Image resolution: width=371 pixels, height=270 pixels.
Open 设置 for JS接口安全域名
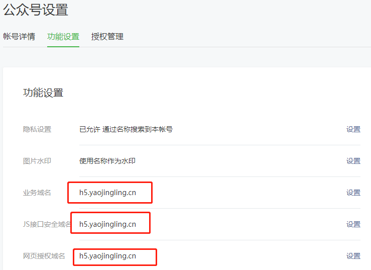pos(353,224)
